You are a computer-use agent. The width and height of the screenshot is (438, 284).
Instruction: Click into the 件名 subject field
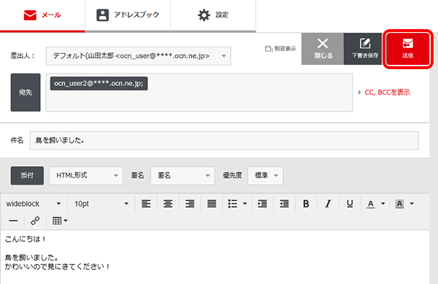click(x=224, y=141)
